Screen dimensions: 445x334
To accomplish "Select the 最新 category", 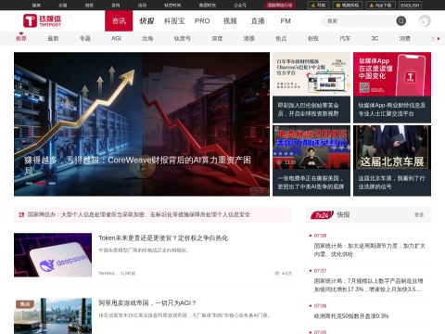I will 53,39.
